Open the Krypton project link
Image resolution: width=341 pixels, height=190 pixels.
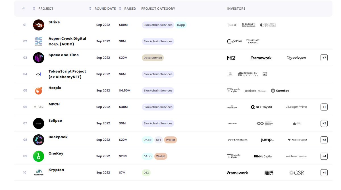56,170
